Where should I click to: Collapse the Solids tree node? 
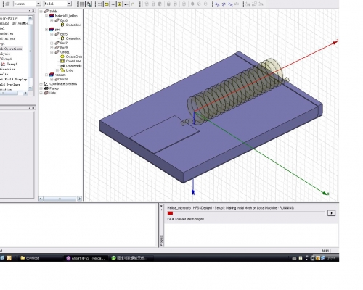click(x=41, y=12)
